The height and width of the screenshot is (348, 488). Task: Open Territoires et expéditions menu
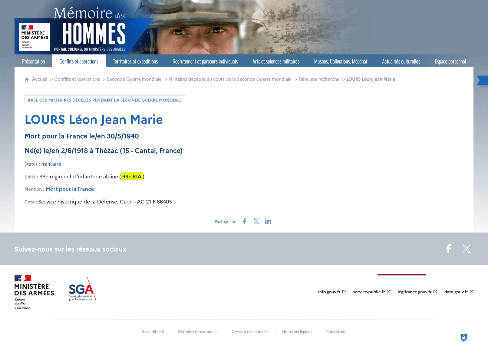coord(135,61)
